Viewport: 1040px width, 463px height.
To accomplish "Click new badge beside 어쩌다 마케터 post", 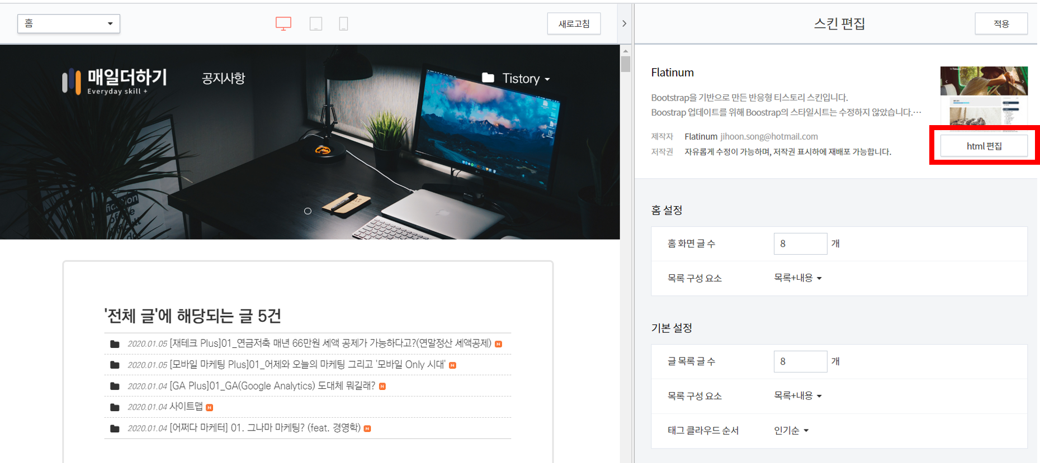I will coord(367,429).
